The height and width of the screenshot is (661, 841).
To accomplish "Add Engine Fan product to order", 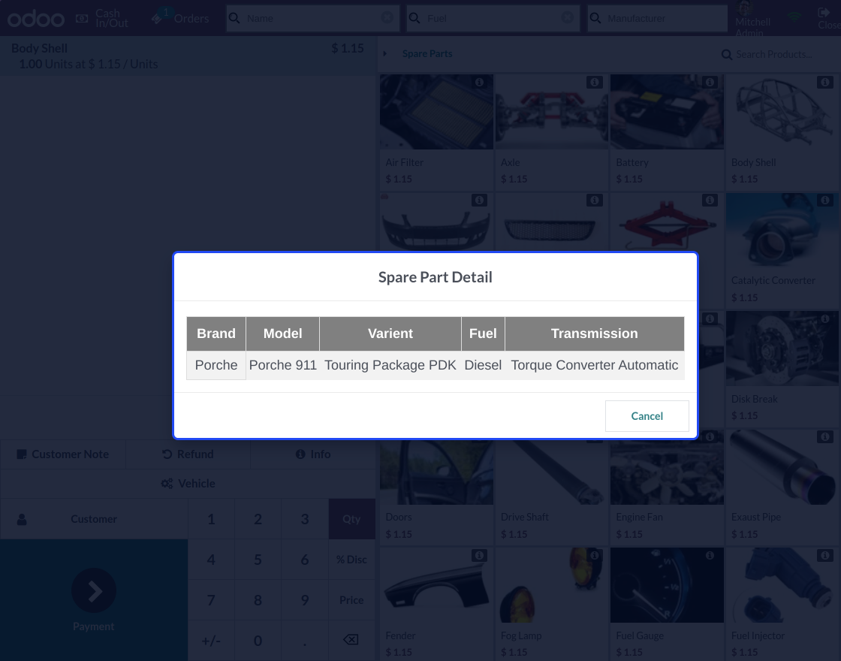I will click(x=667, y=487).
